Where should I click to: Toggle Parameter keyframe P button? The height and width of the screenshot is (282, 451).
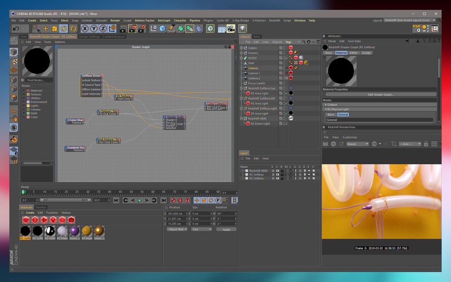(x=218, y=200)
